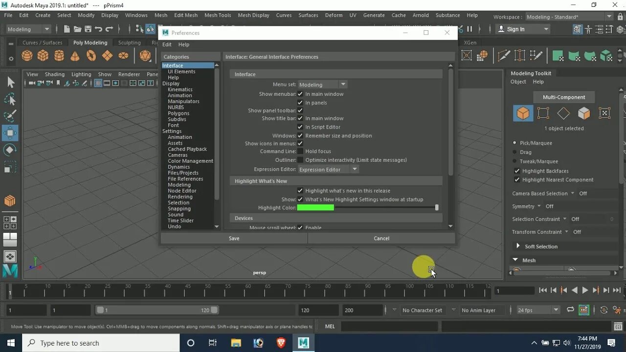Screen dimensions: 626x352
Task: Toggle the loop playback icon
Action: coord(570,310)
